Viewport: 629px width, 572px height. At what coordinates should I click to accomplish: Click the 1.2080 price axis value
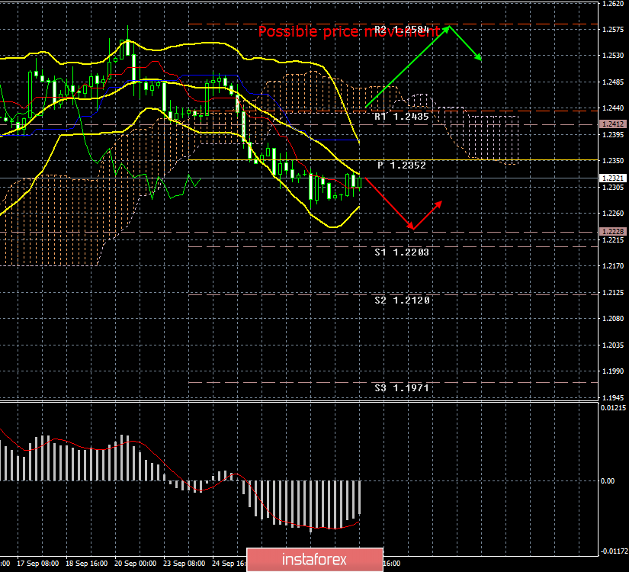(x=613, y=319)
